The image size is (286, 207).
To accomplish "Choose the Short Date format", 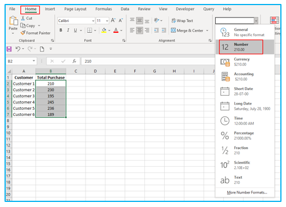I will pyautogui.click(x=245, y=91).
